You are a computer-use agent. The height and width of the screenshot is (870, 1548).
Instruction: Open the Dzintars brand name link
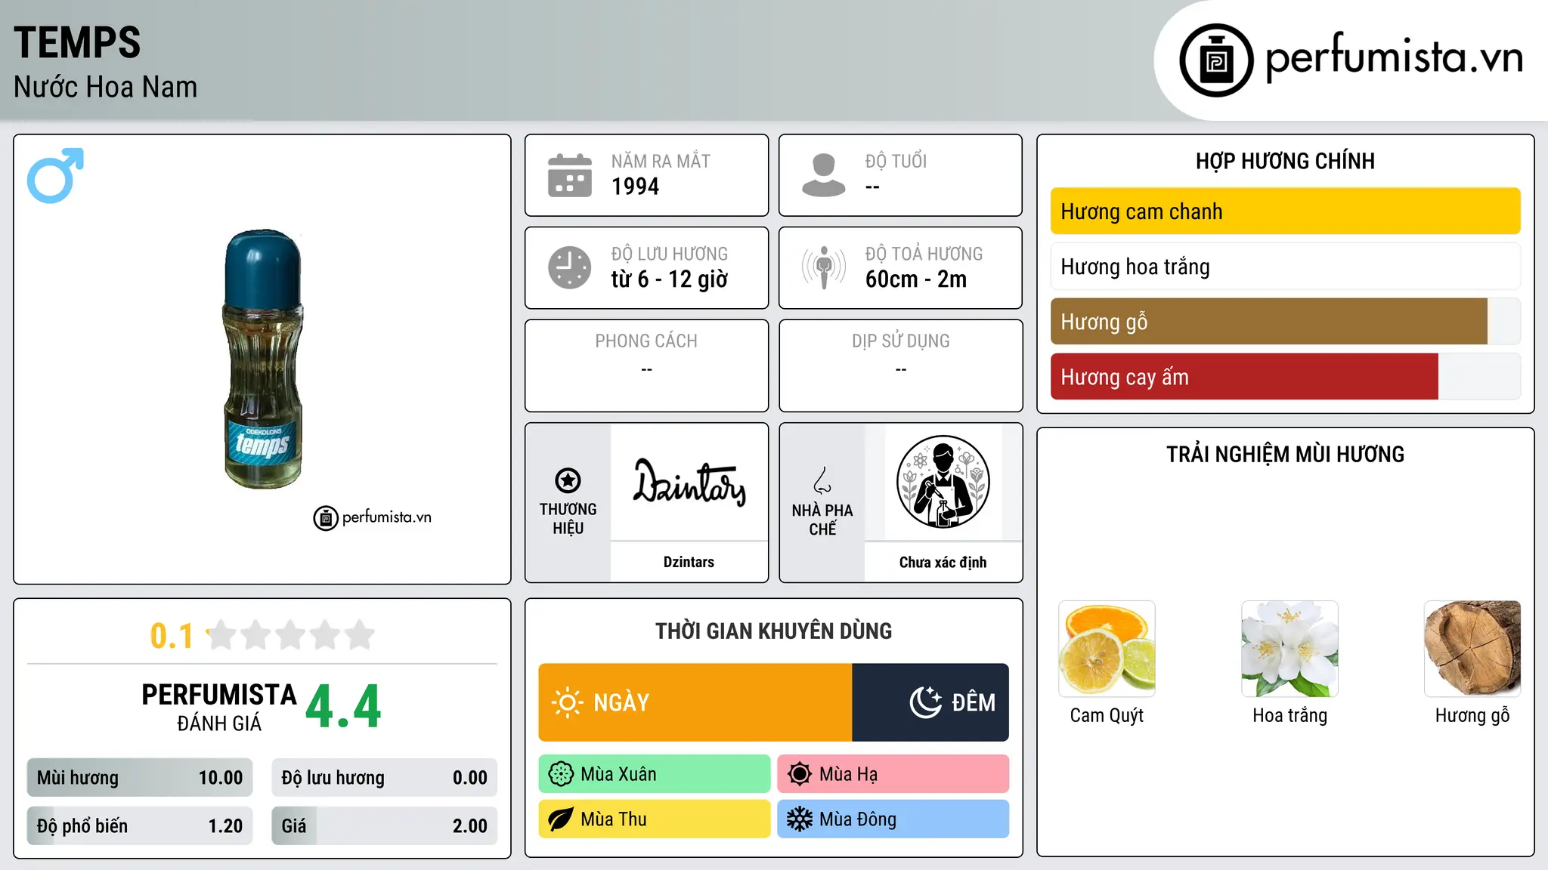pos(689,562)
